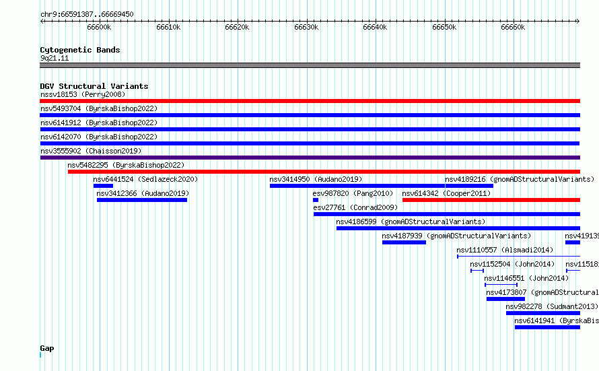Open nsv1146551 (John2014) label
Image resolution: width=599 pixels, height=371 pixels.
click(526, 278)
